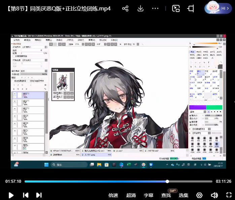The image size is (235, 200).
Task: Open the Hi assistant button
Action: (x=218, y=8)
